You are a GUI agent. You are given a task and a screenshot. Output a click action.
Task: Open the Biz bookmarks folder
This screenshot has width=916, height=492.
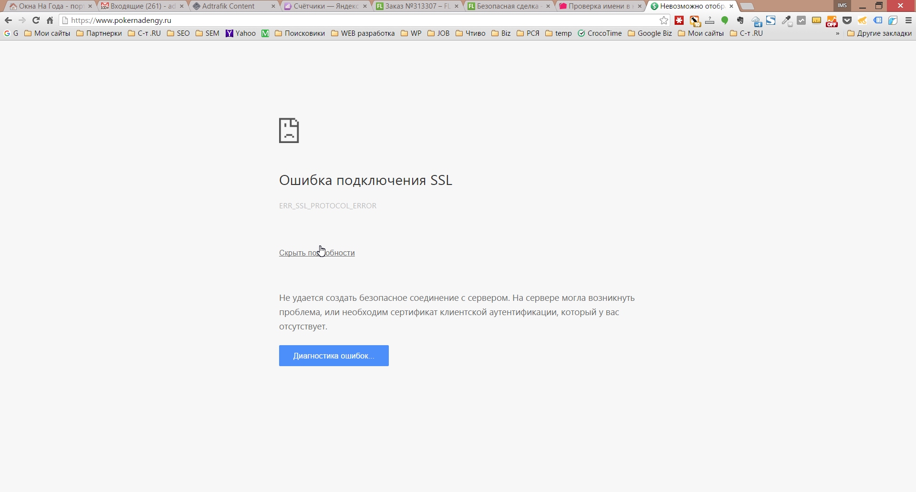pos(501,33)
